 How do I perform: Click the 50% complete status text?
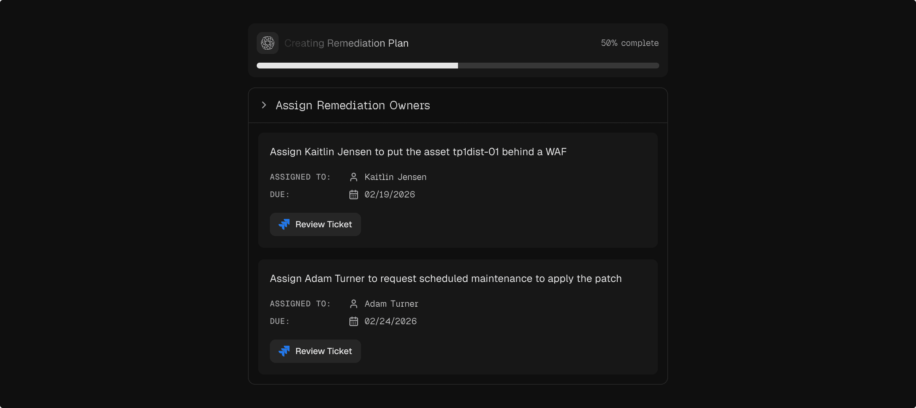[629, 43]
